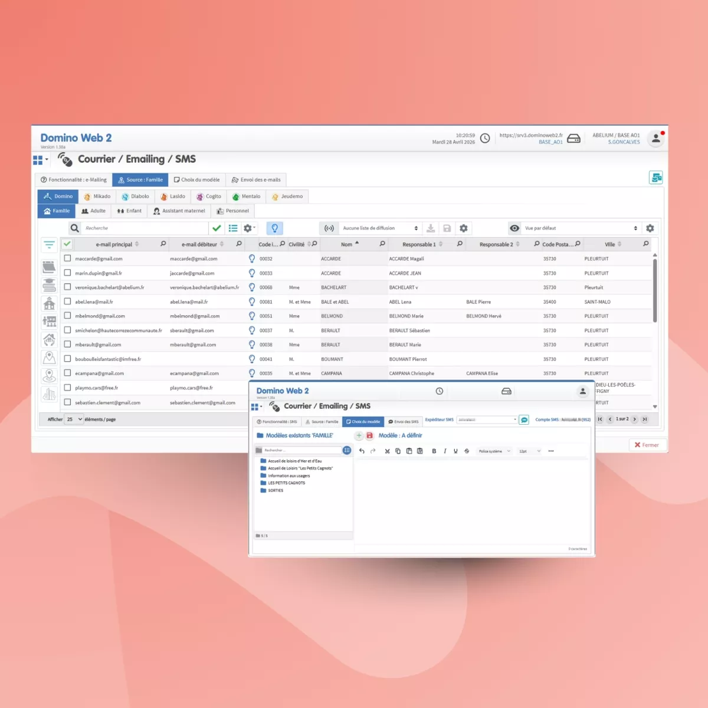The image size is (708, 708).
Task: Click the broadcast icon beside the diffusion list
Action: (x=329, y=228)
